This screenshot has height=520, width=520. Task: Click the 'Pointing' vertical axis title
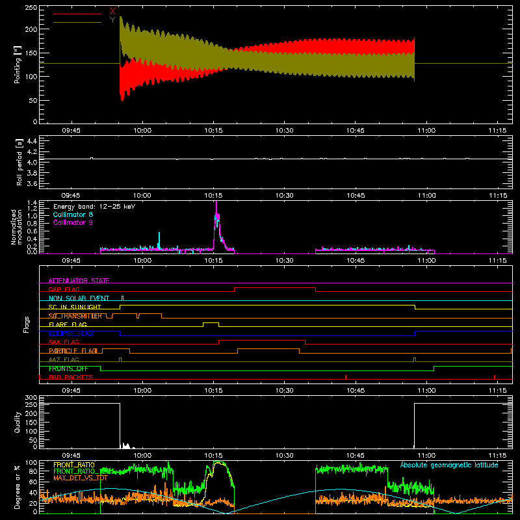click(18, 66)
